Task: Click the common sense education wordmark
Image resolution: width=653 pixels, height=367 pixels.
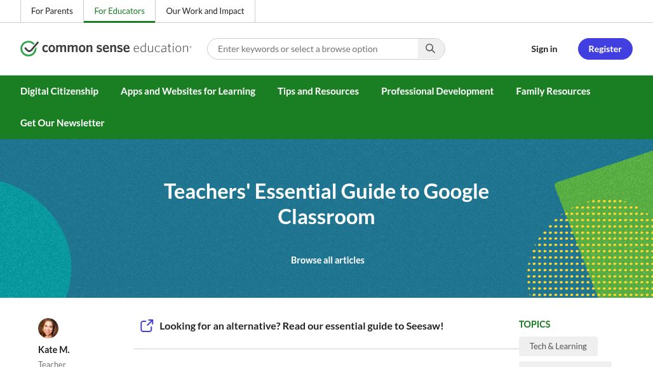Action: [x=117, y=48]
